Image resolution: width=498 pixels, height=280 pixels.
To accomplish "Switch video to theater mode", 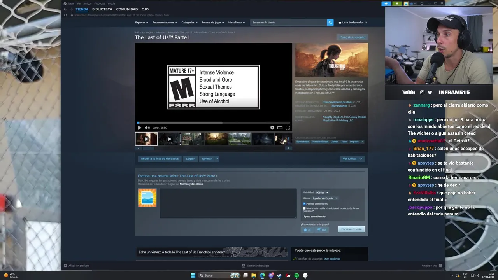I will (x=280, y=128).
